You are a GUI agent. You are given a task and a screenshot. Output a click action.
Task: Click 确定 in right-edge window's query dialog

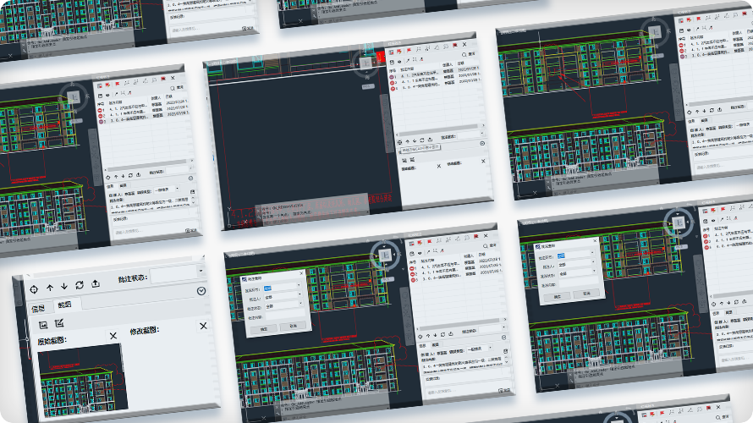click(x=557, y=297)
